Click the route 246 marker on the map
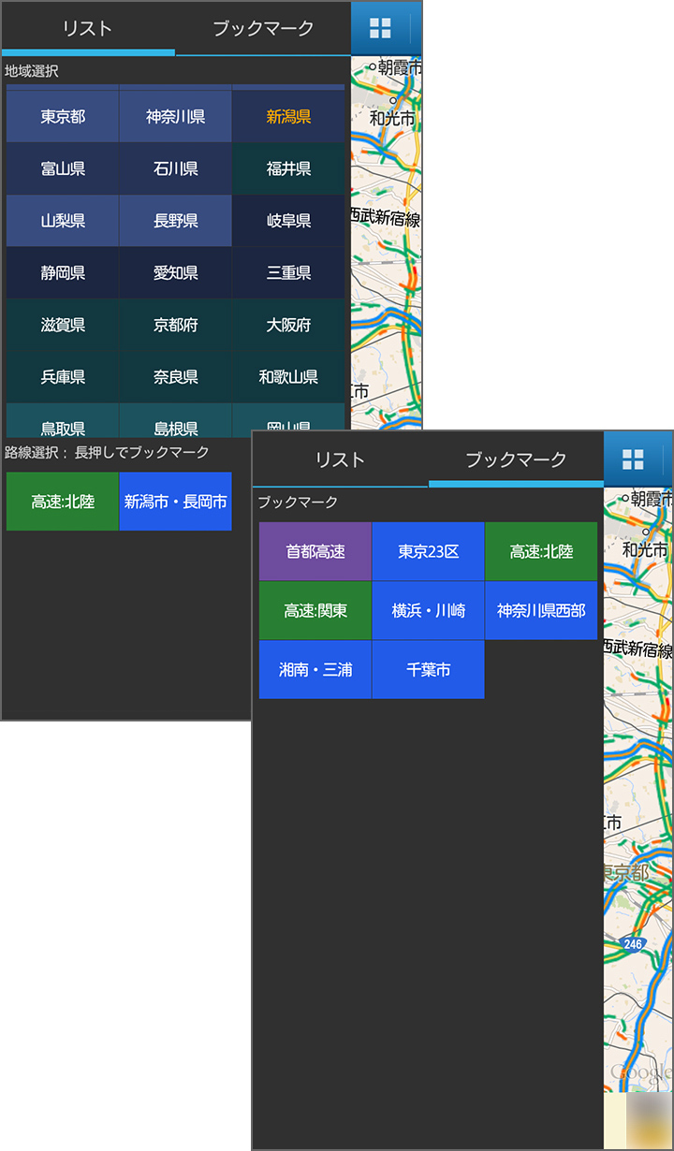 [x=633, y=944]
